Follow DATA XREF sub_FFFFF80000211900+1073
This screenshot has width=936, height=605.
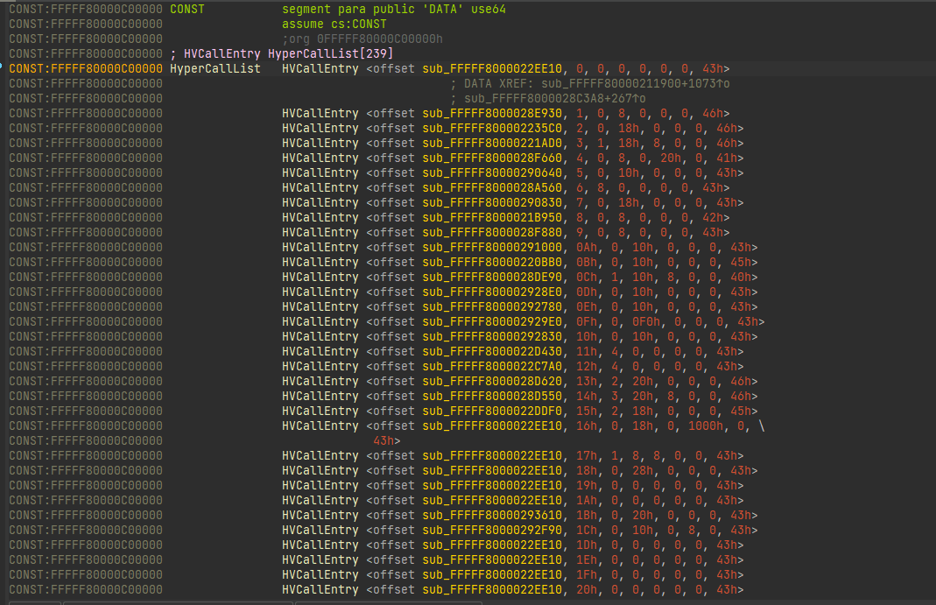(635, 83)
